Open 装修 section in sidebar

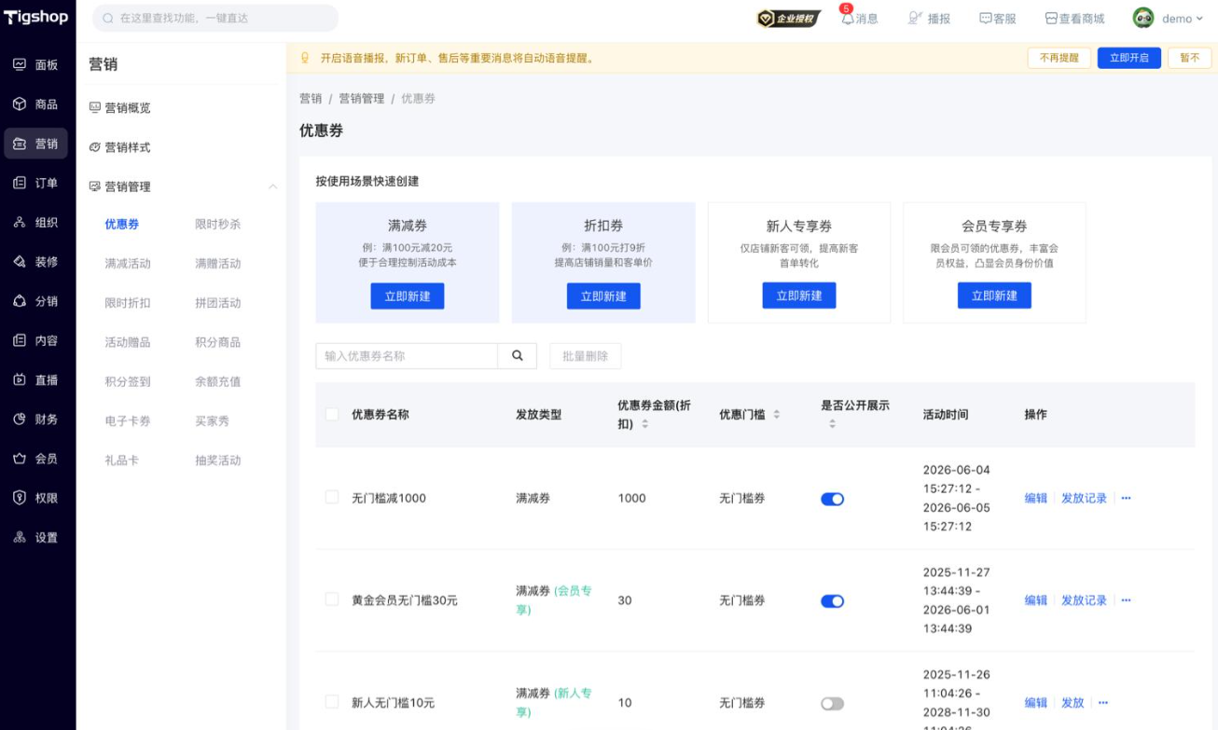(x=35, y=262)
